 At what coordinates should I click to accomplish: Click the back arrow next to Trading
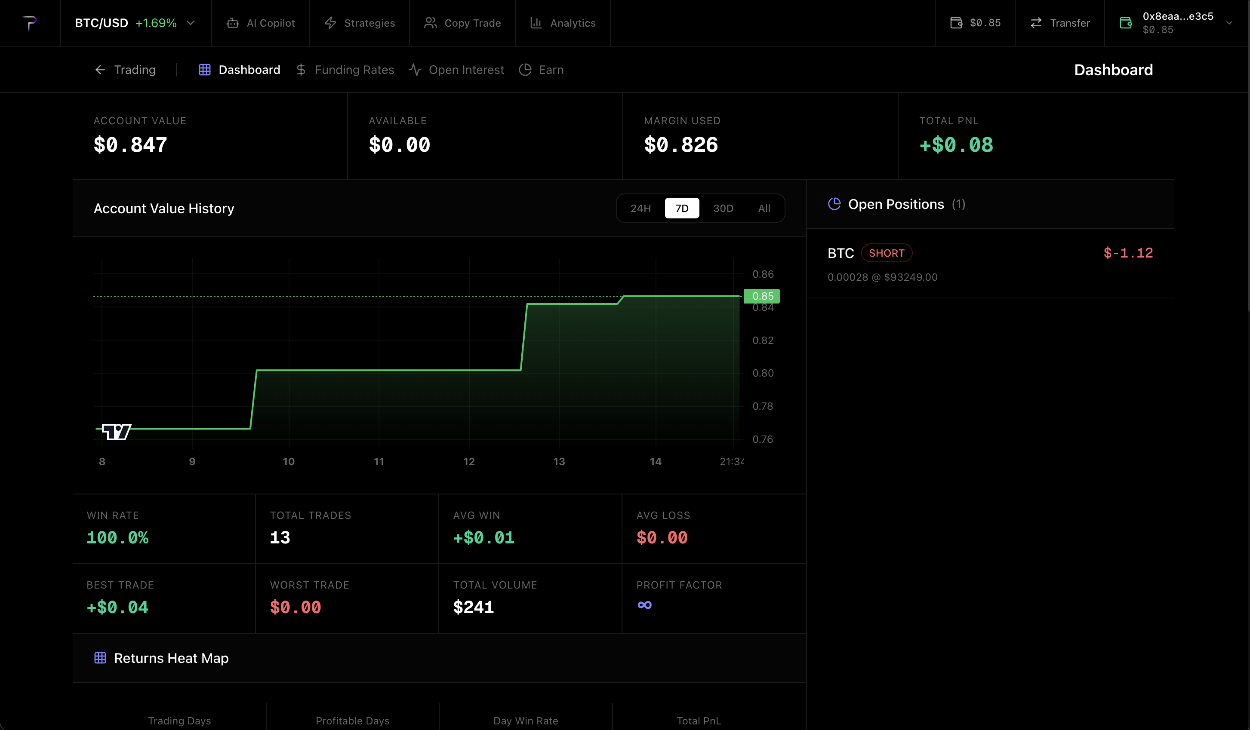click(100, 69)
